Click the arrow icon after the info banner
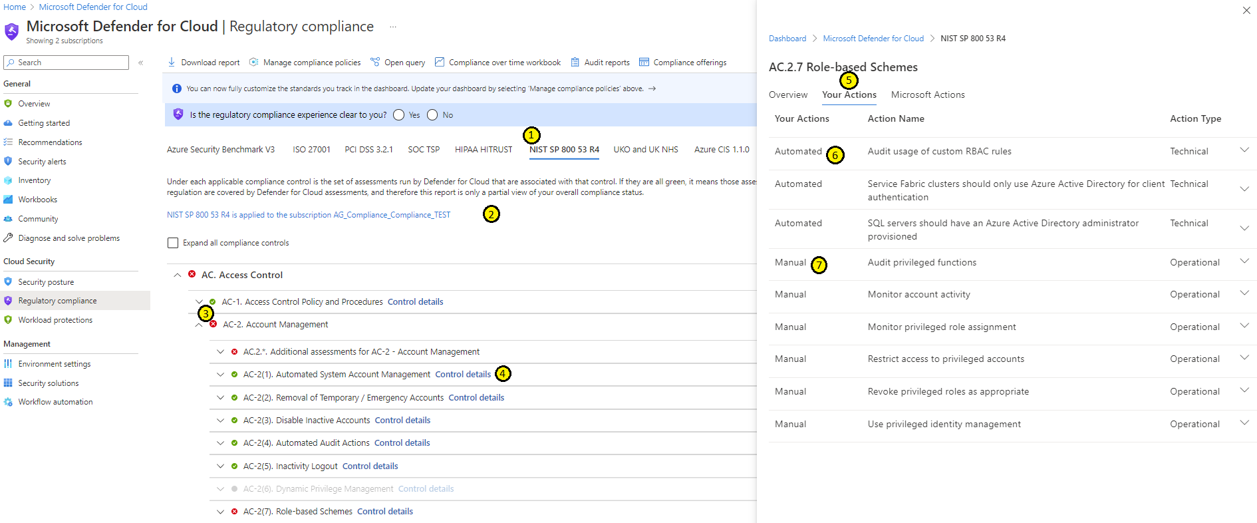 [652, 88]
